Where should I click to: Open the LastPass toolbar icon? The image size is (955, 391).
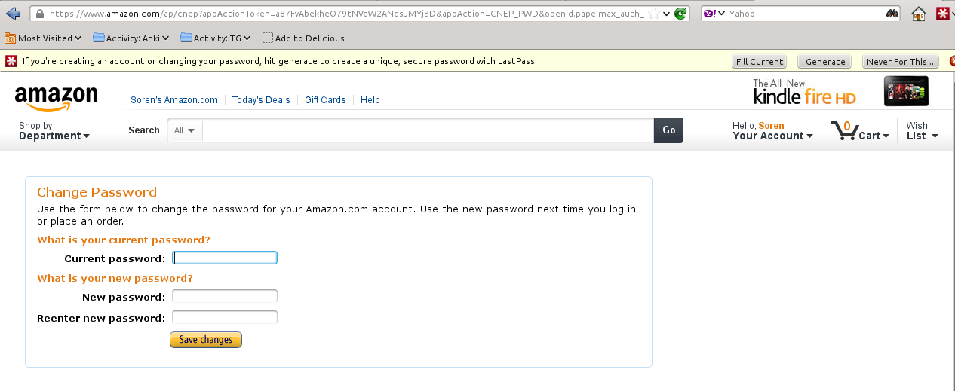942,14
